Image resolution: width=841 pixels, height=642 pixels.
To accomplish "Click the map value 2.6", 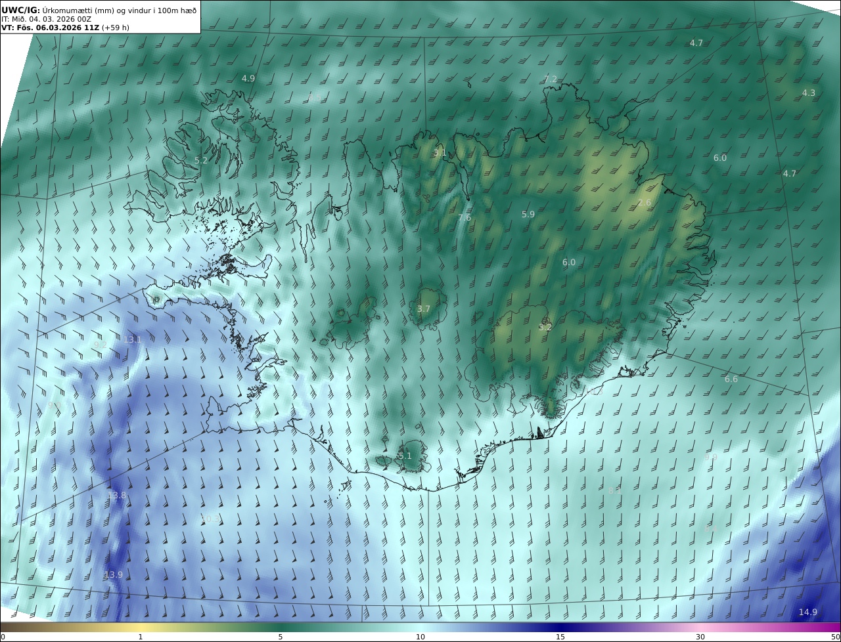I will 645,203.
